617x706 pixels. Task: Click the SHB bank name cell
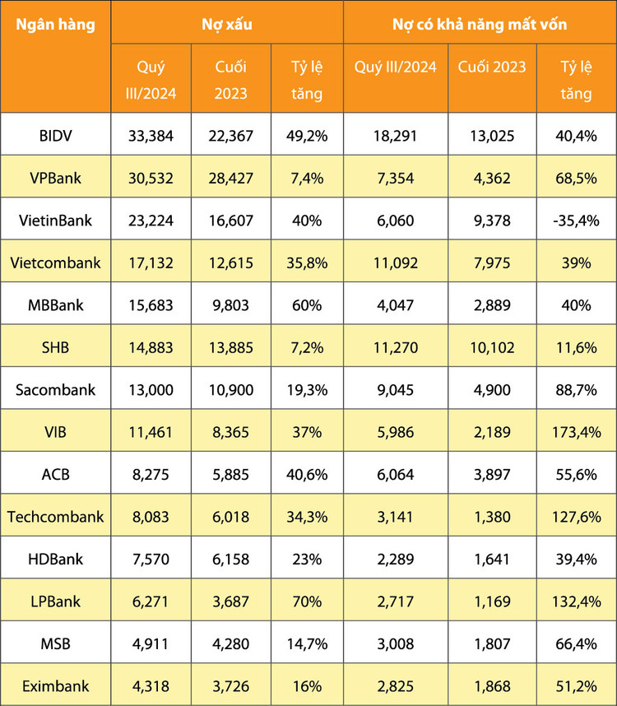pos(56,348)
